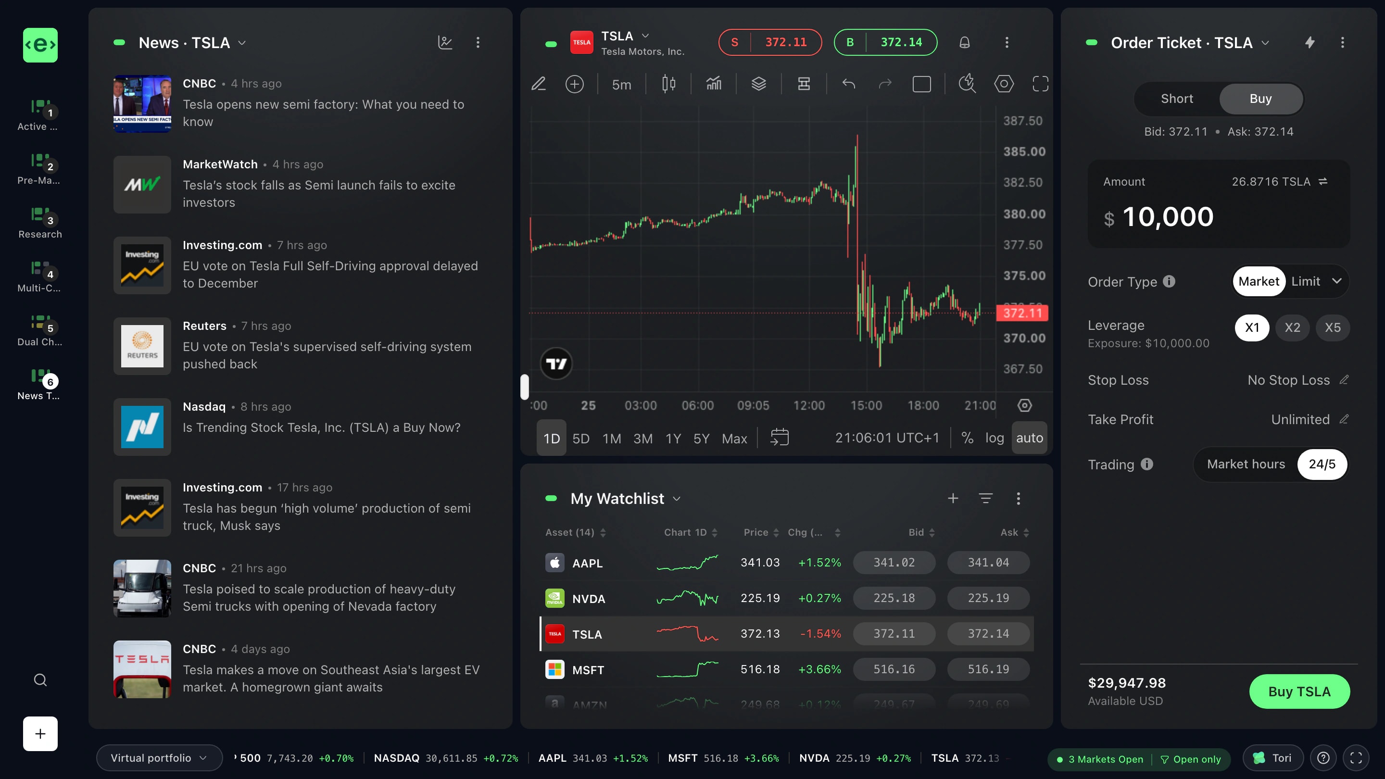Open the Research workspace in sidebar
The height and width of the screenshot is (779, 1385).
pyautogui.click(x=40, y=223)
